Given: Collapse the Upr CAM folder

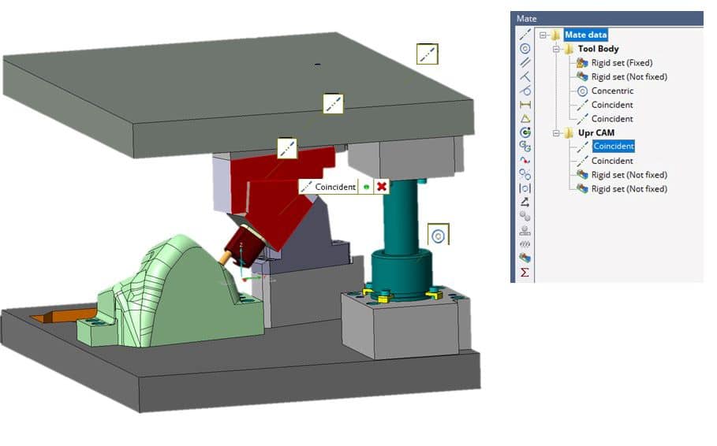Looking at the screenshot, I should (557, 132).
